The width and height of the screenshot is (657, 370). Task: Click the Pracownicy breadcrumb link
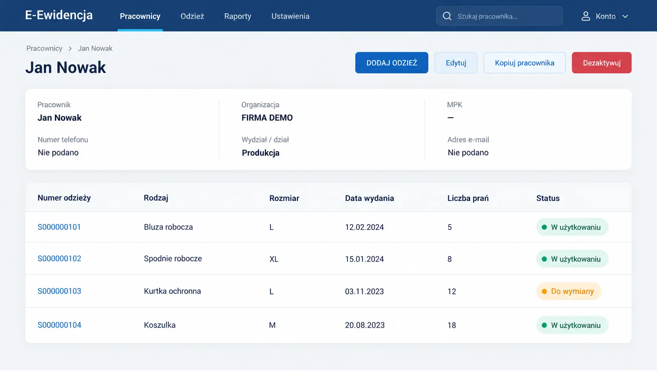point(44,48)
